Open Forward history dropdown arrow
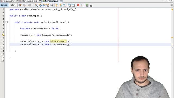The image size is (174, 98). pos(32,5)
